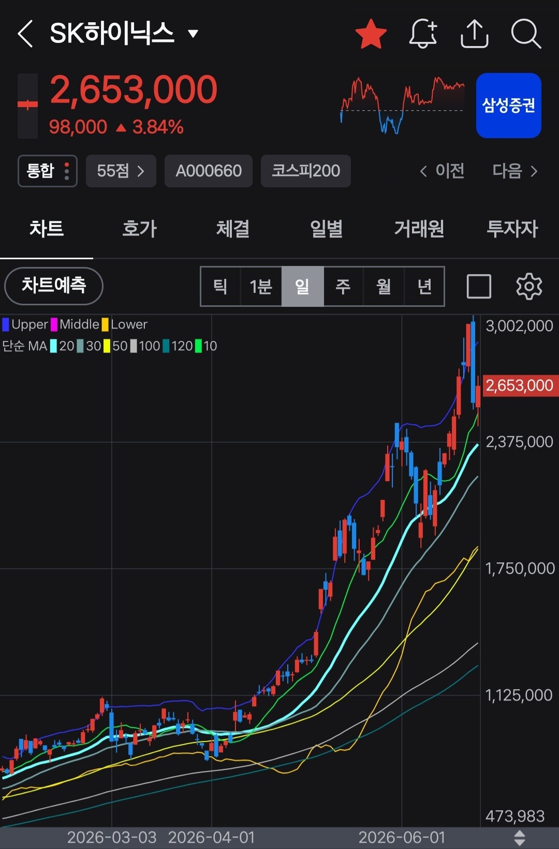Open the 통합 three-dot menu
Viewport: 559px width, 849px height.
[67, 171]
